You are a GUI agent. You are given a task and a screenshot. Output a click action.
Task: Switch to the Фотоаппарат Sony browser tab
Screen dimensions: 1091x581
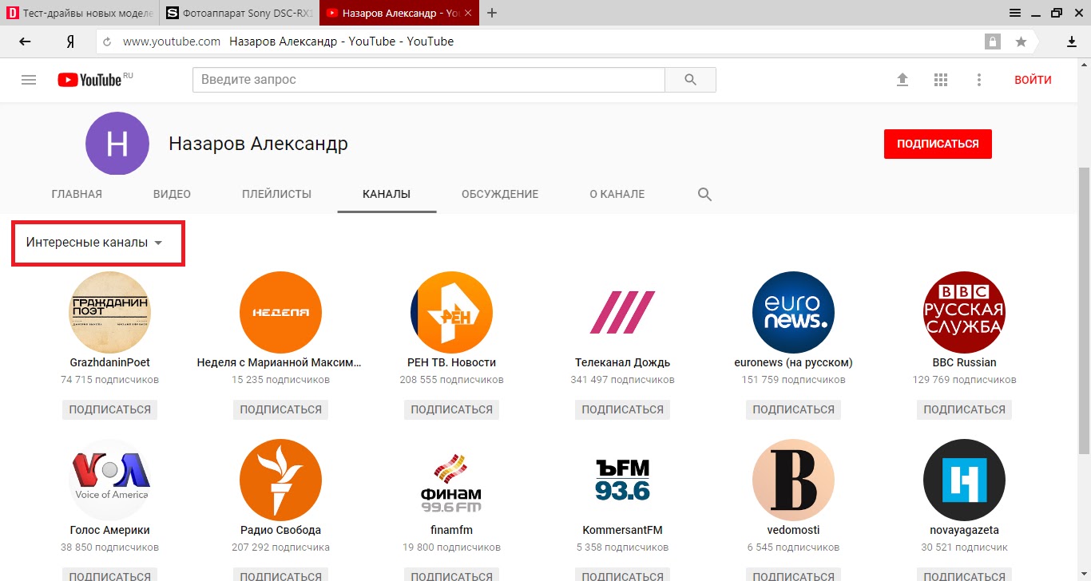coord(240,13)
